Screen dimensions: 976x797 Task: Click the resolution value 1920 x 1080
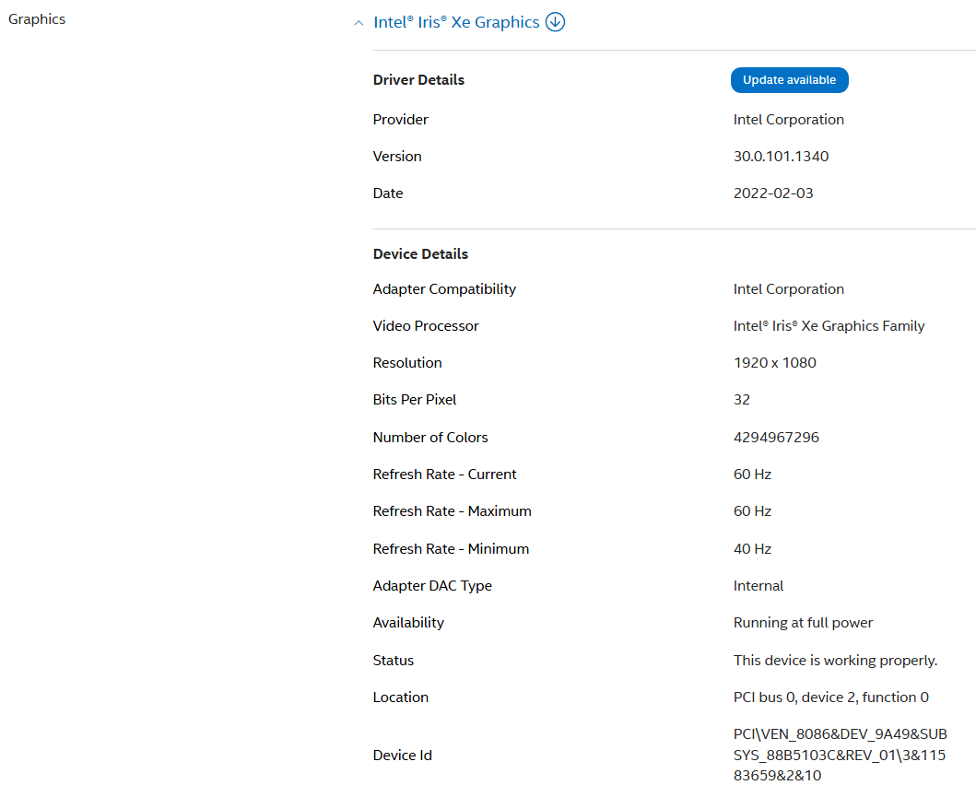[x=774, y=363]
